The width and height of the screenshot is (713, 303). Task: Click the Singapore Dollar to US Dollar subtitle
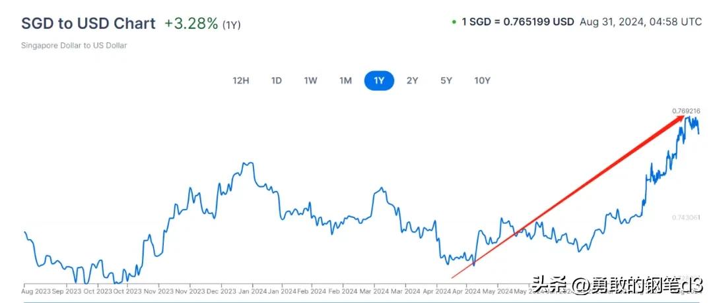(x=74, y=45)
